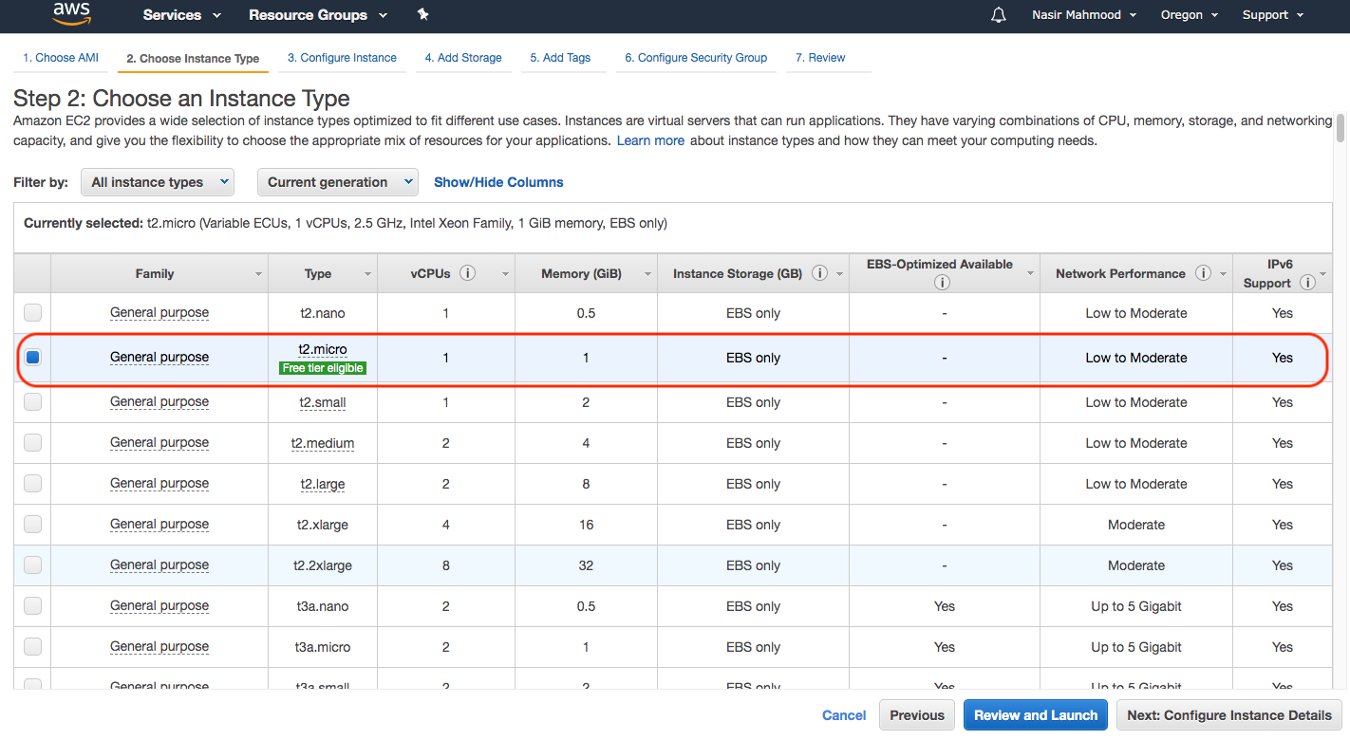Click the page vertical scrollbar
The width and height of the screenshot is (1350, 740).
pyautogui.click(x=1341, y=128)
